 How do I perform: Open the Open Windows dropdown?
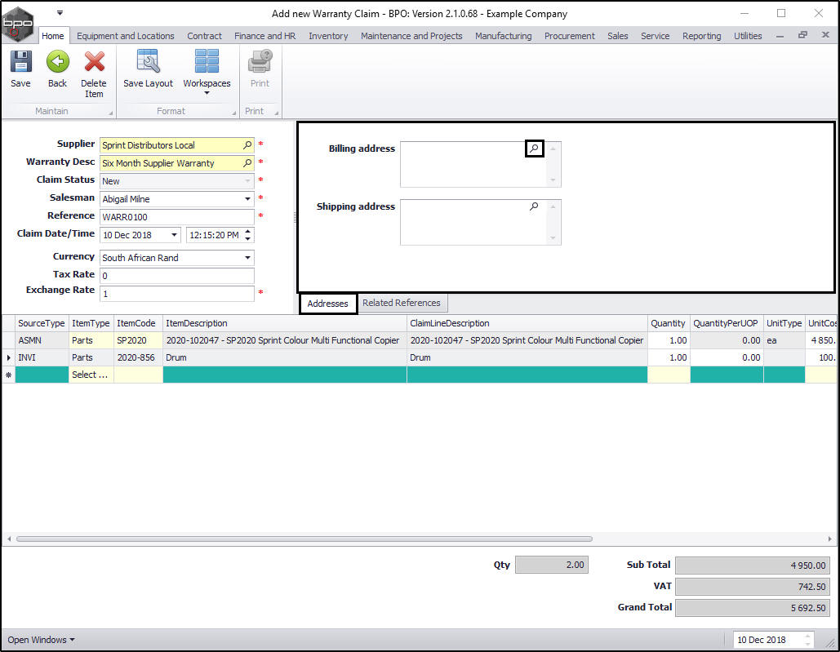(x=42, y=640)
